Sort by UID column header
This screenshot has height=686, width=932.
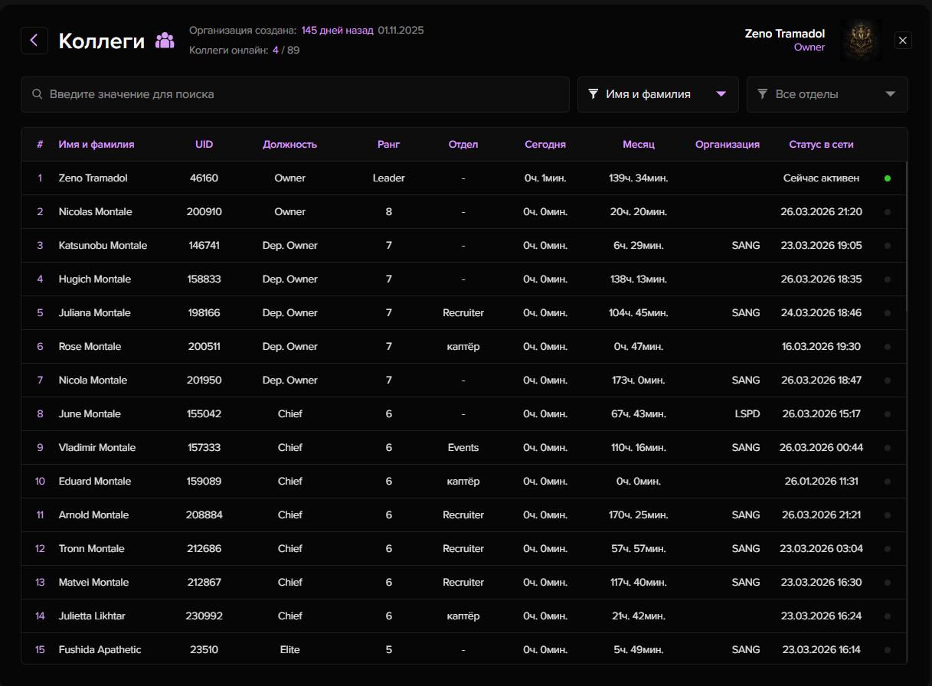[x=204, y=145]
